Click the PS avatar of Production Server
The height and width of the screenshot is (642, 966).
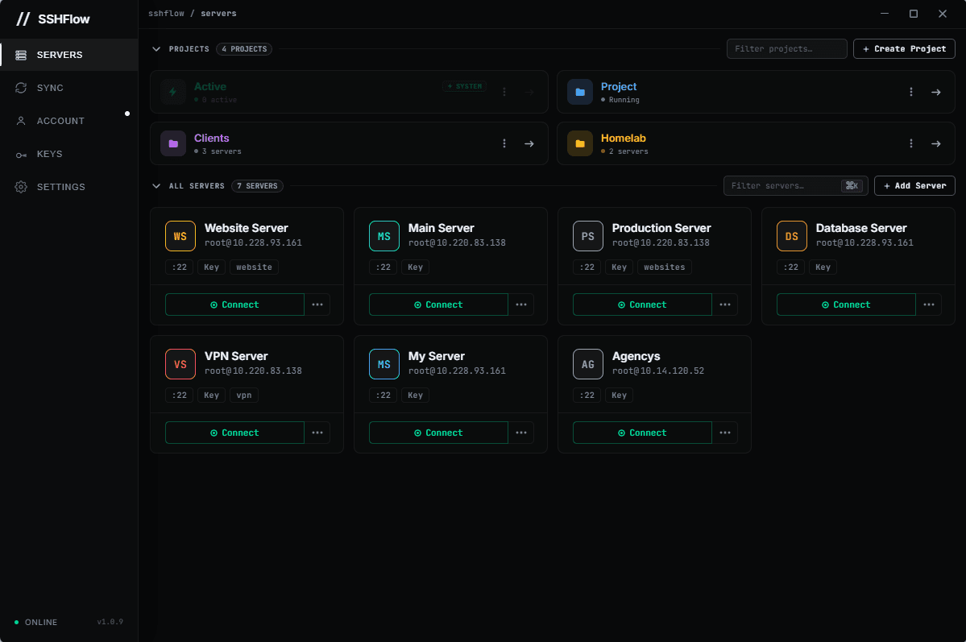click(x=588, y=236)
